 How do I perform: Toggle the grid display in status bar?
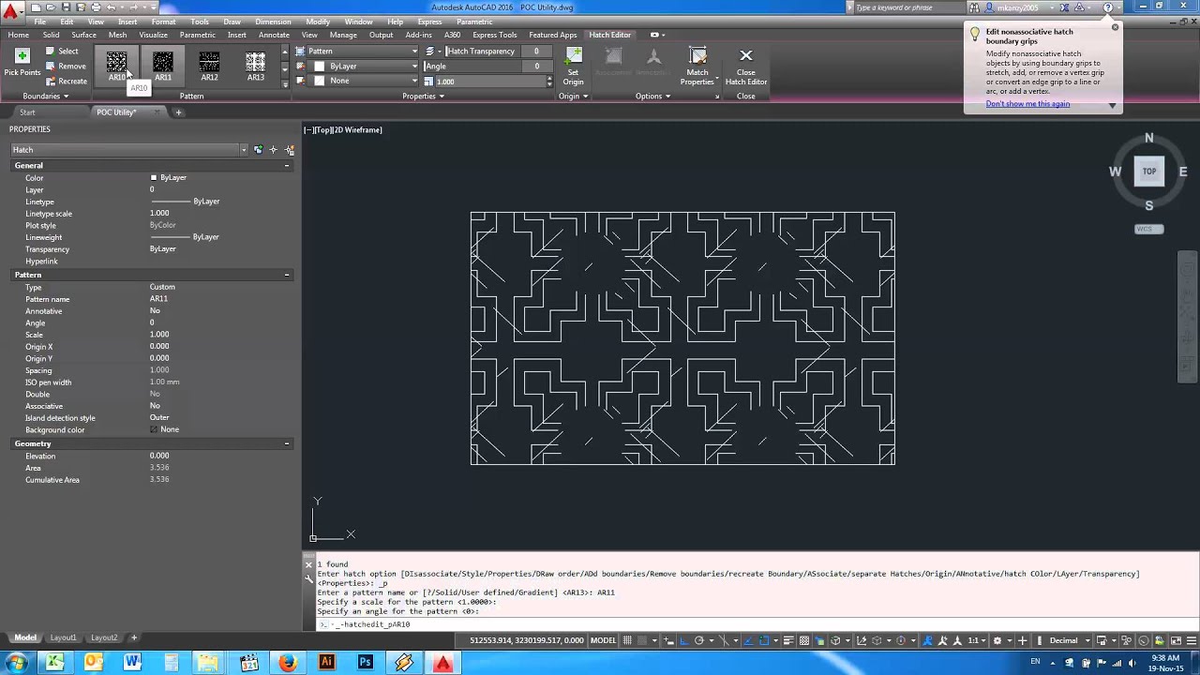click(x=627, y=641)
